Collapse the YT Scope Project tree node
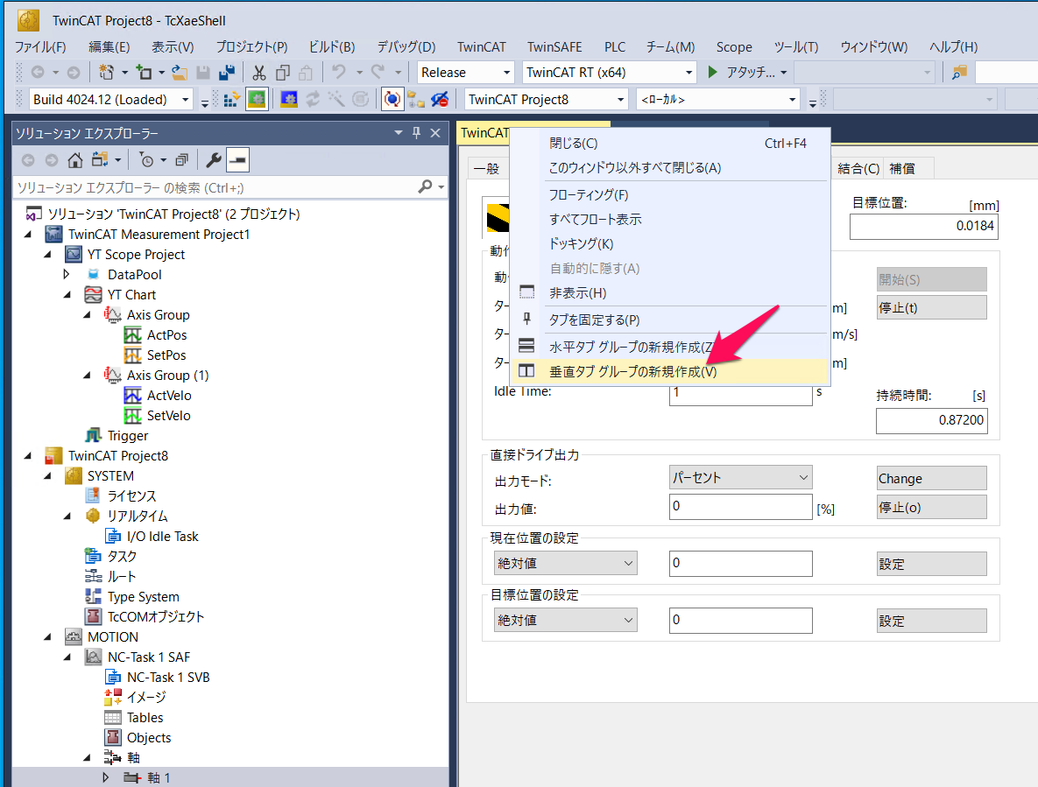The width and height of the screenshot is (1038, 787). click(47, 255)
